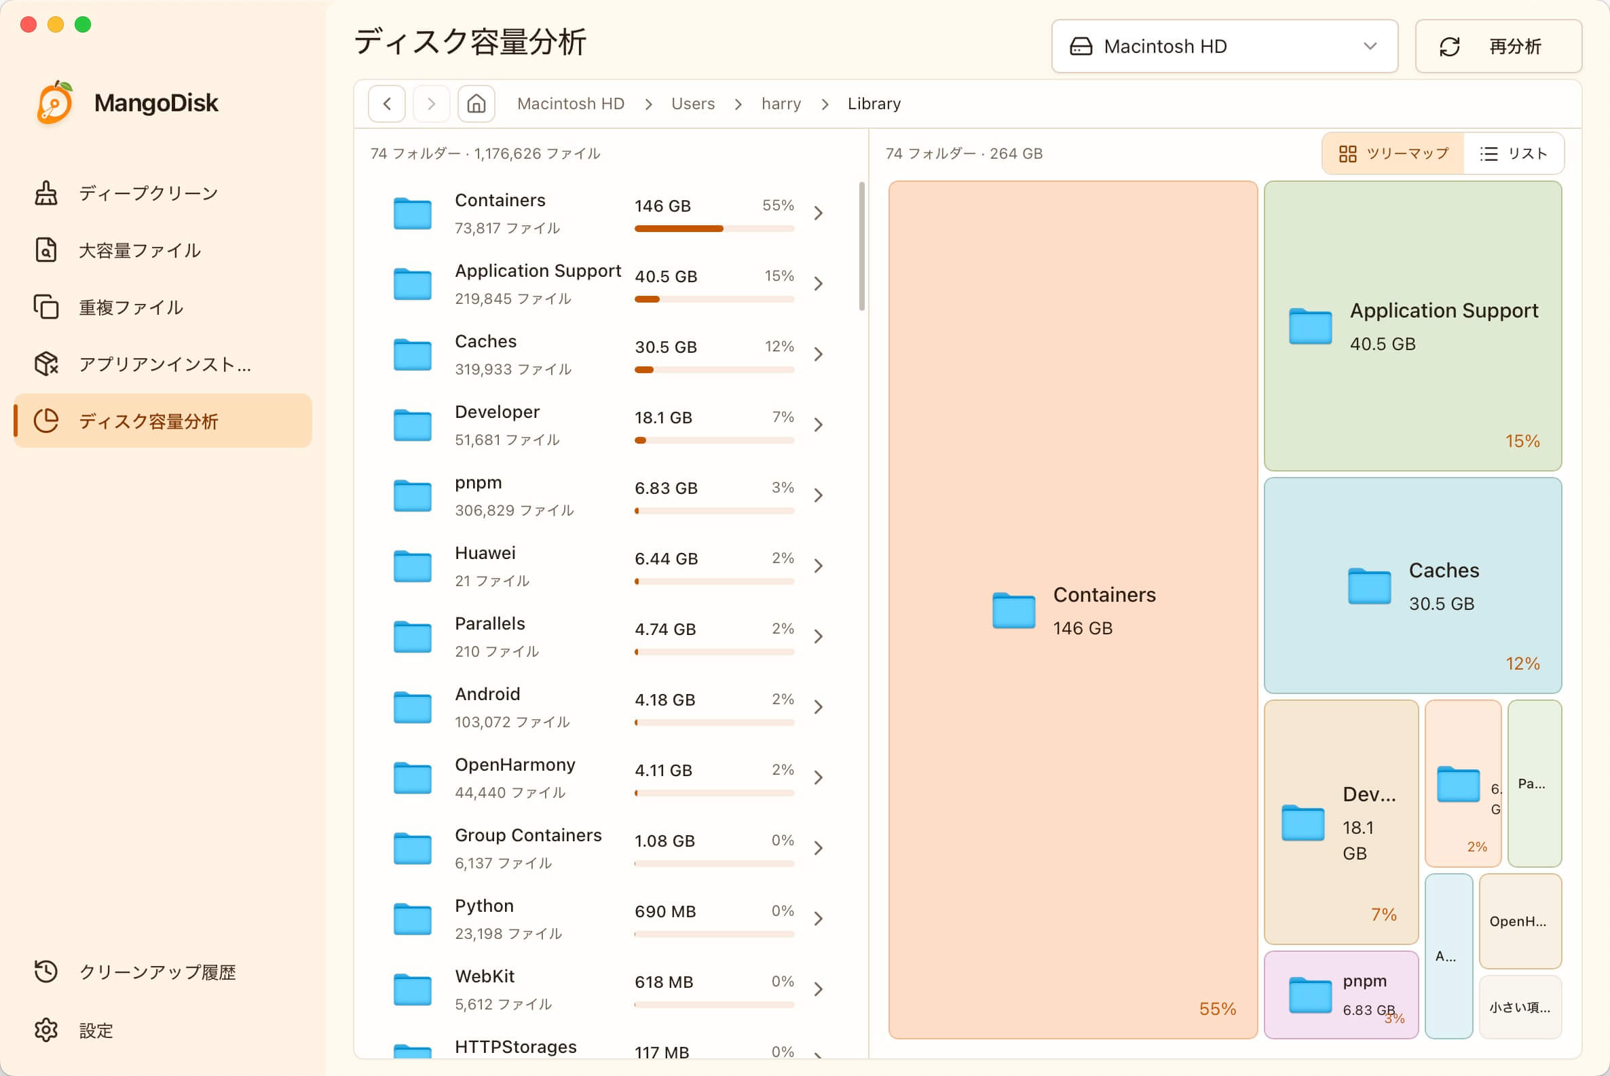This screenshot has height=1076, width=1610.
Task: Select the Dev... treemap block
Action: (x=1341, y=822)
